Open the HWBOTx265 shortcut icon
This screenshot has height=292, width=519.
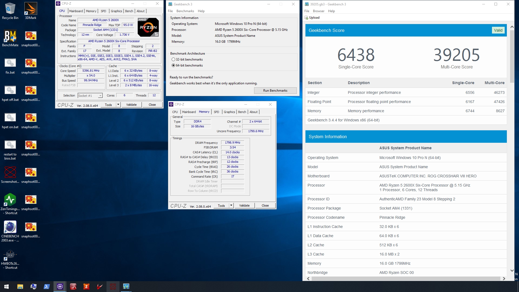[x=10, y=259]
